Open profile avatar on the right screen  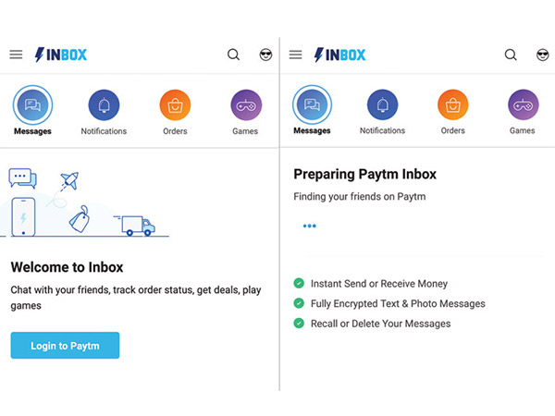542,55
